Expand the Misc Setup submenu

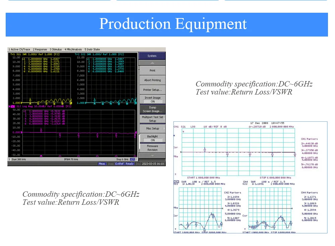click(x=152, y=129)
